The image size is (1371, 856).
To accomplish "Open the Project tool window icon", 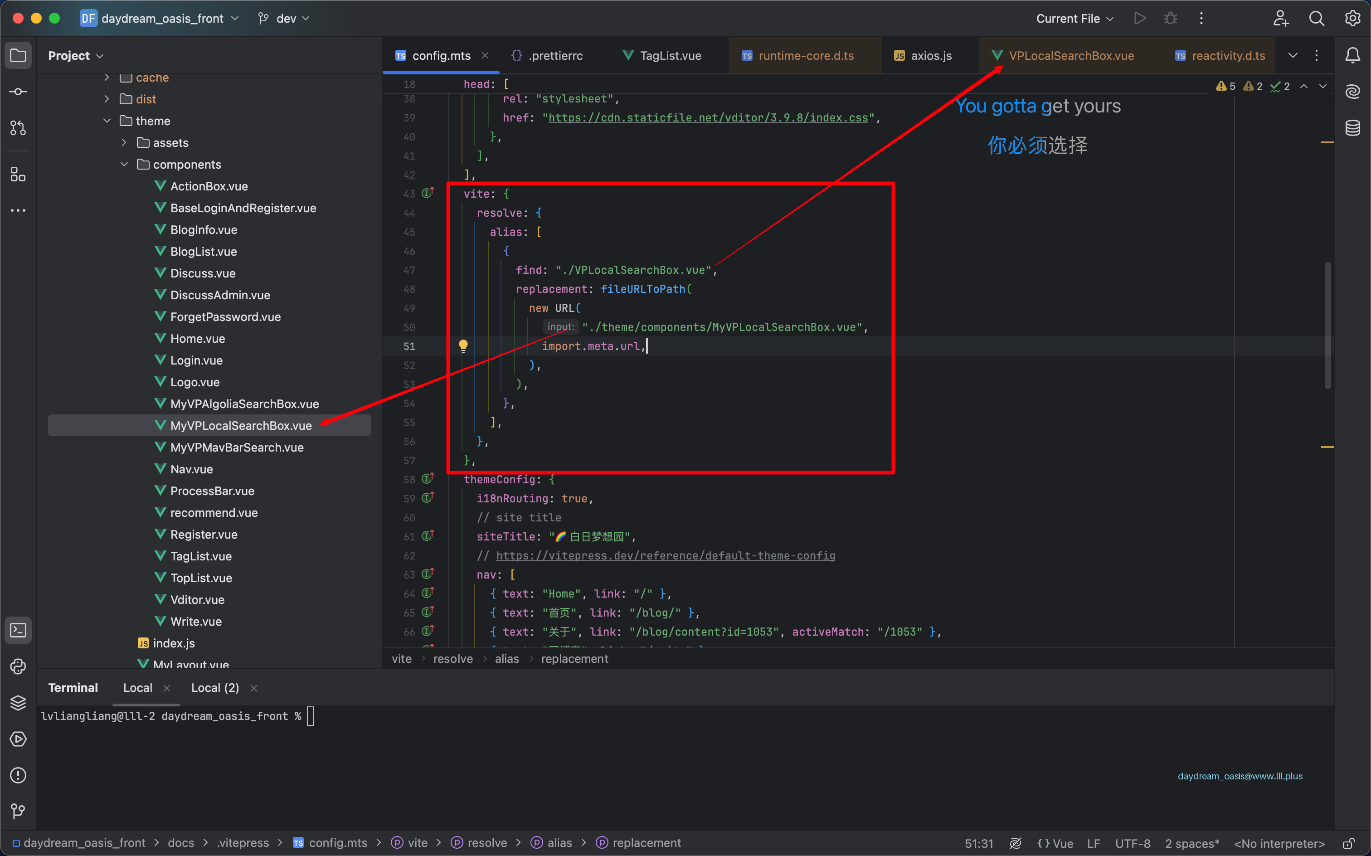I will point(18,55).
